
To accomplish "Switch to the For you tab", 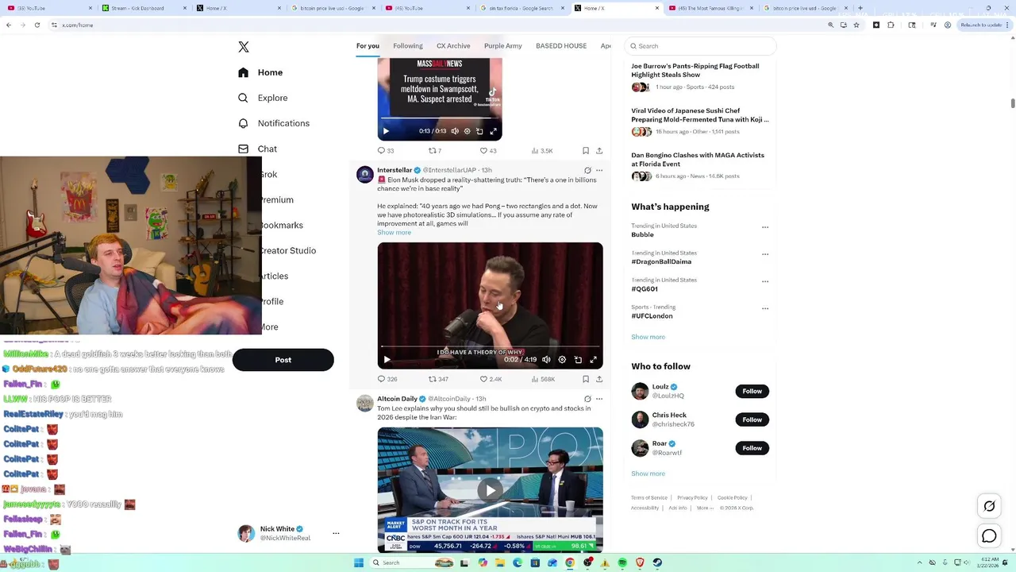I will pyautogui.click(x=368, y=46).
